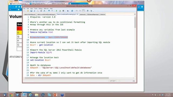
Task: Open the File menu
Action: click(x=24, y=9)
